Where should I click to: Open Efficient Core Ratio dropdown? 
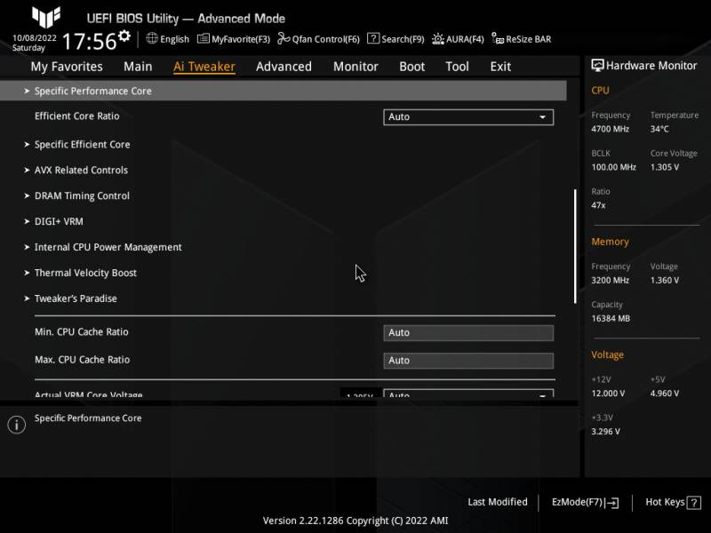[468, 117]
